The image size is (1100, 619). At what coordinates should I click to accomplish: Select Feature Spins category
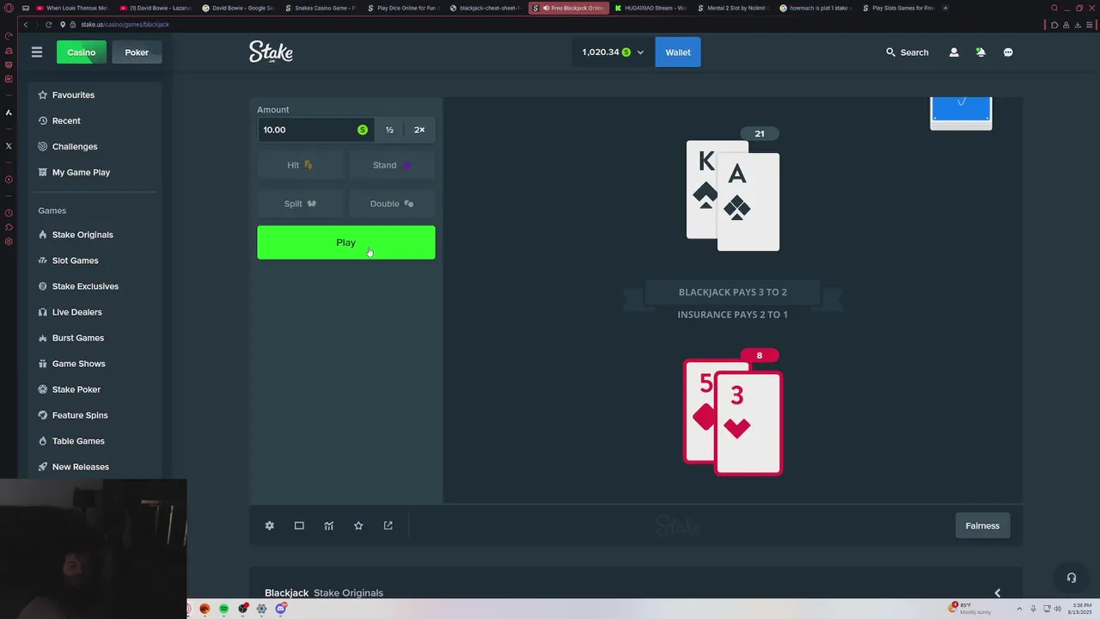pos(95,415)
